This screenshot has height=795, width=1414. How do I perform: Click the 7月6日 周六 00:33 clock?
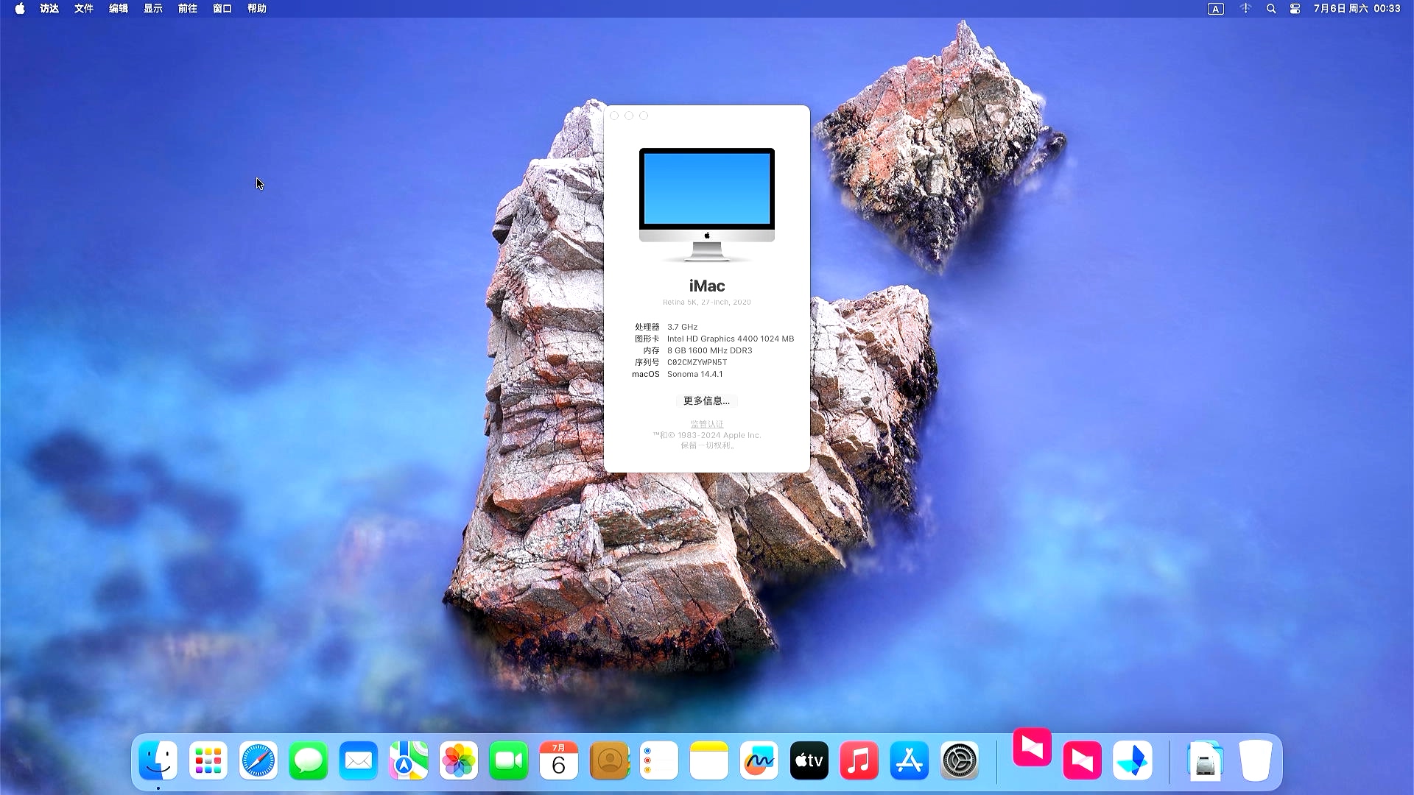click(x=1357, y=9)
